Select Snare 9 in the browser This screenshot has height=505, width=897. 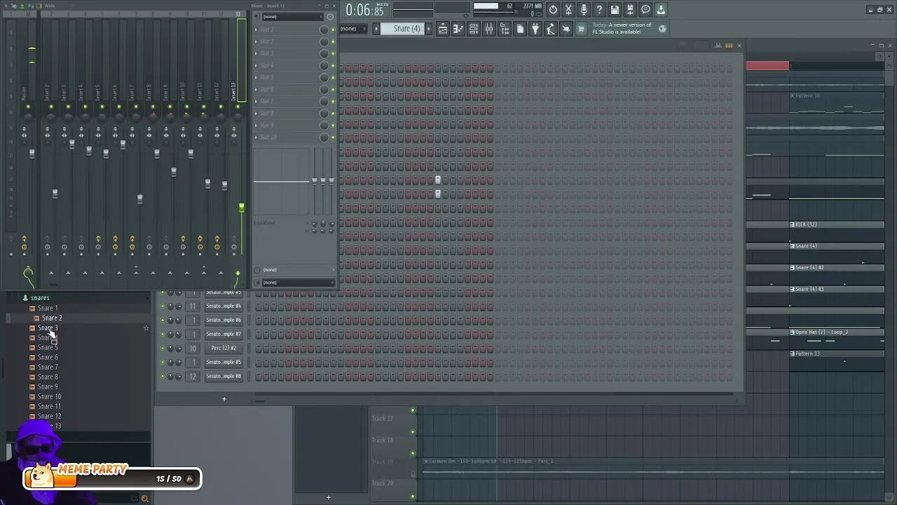48,386
